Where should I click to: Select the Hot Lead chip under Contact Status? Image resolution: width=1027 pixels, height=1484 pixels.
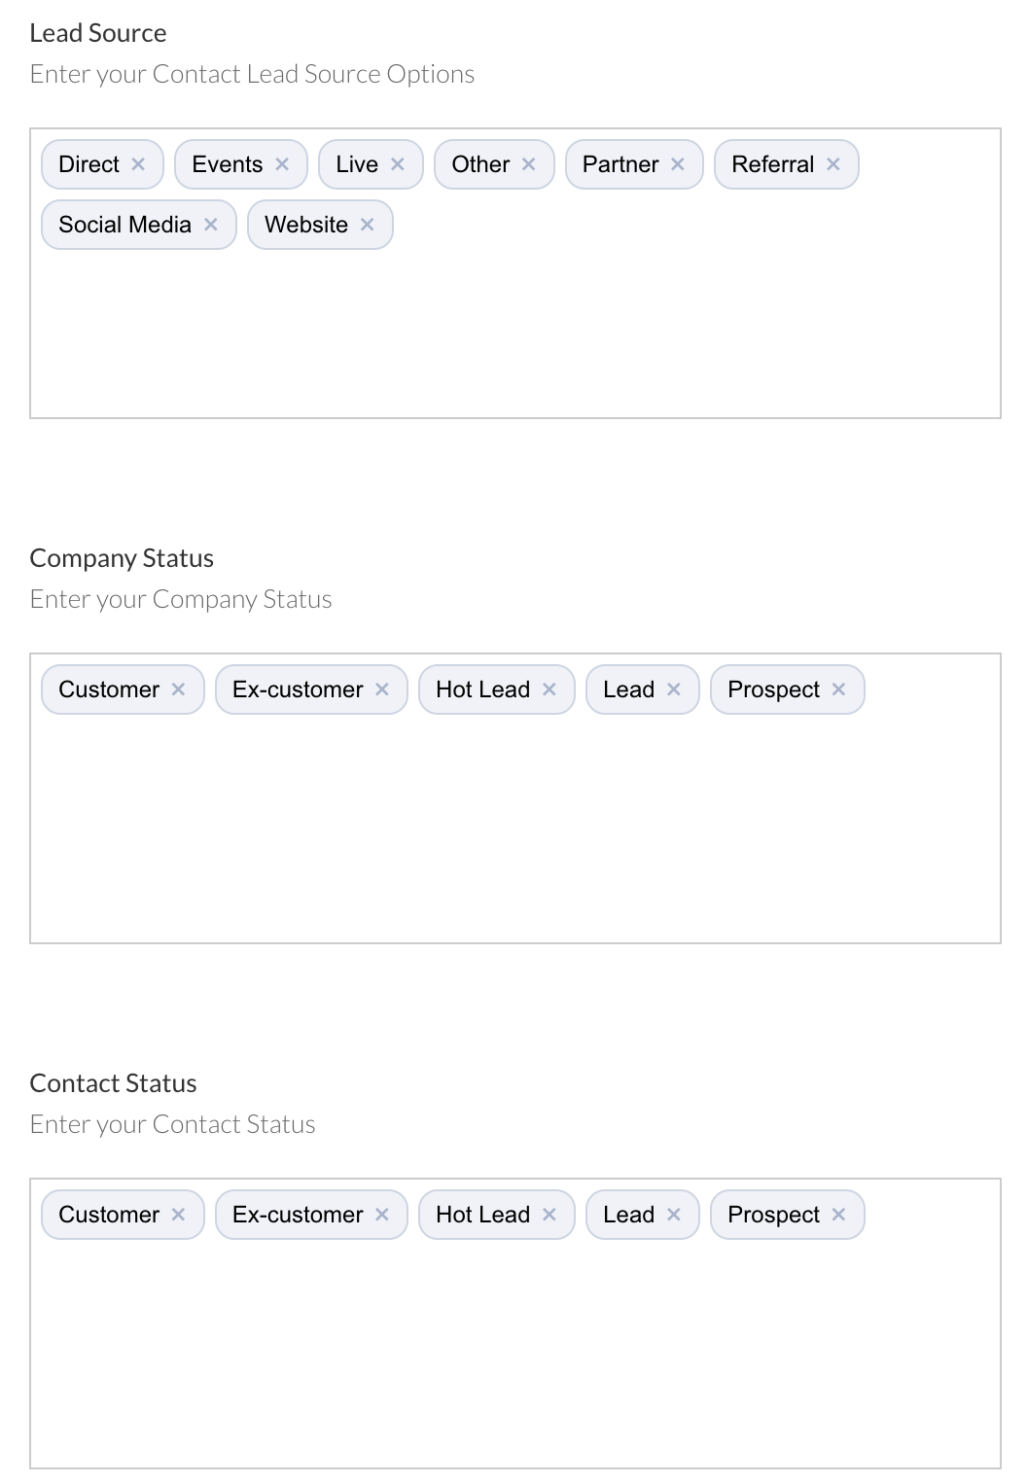482,1215
